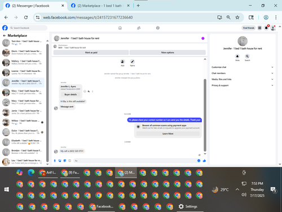Click Find friends button

tap(249, 28)
